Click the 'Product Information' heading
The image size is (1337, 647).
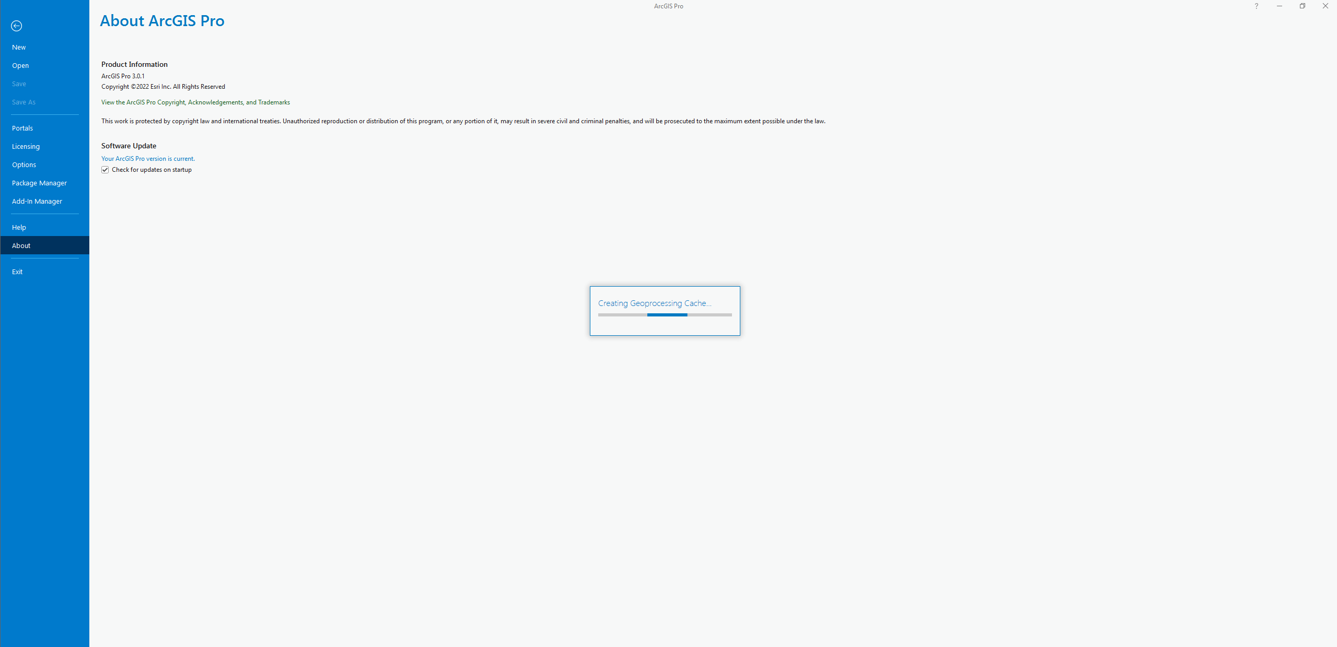click(x=134, y=64)
